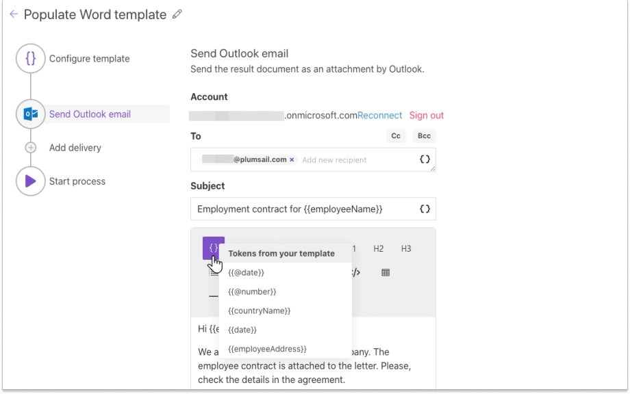
Task: Open token picker in the To field
Action: tap(425, 159)
